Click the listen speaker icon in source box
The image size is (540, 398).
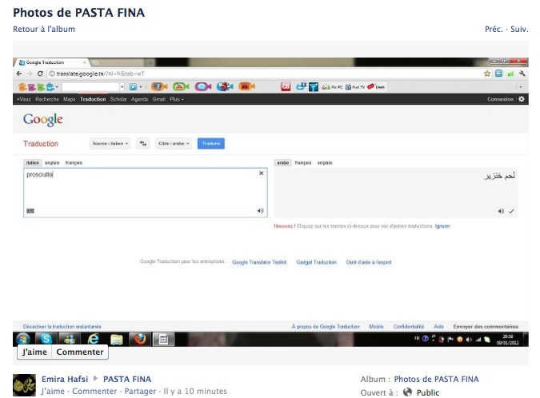pos(260,211)
